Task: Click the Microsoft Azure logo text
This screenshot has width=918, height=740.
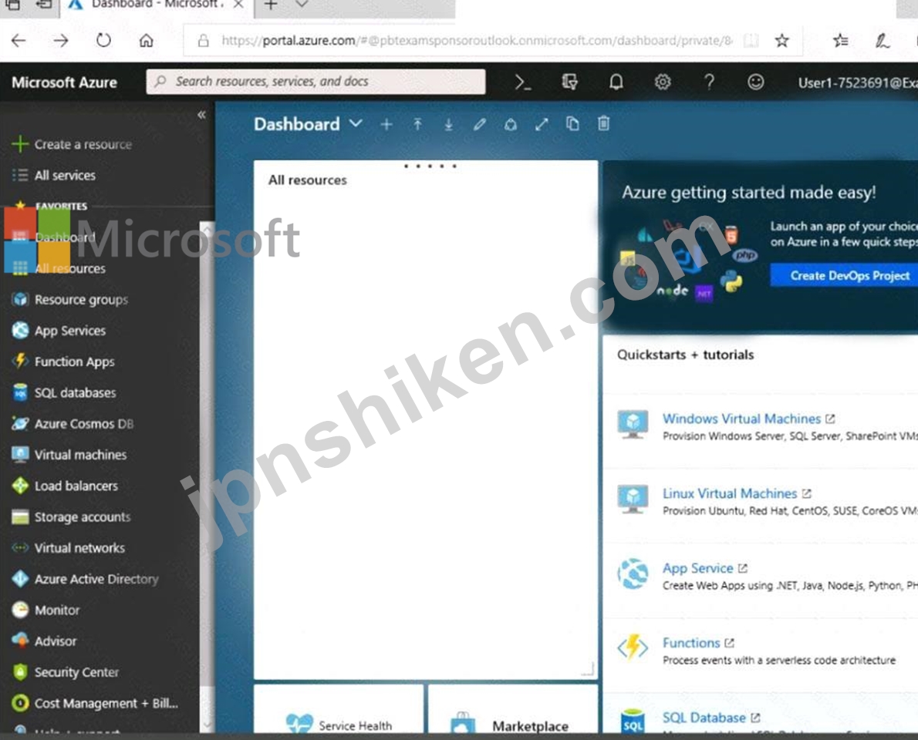Action: tap(64, 82)
